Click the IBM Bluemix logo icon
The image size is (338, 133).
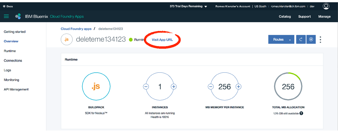tap(18, 16)
